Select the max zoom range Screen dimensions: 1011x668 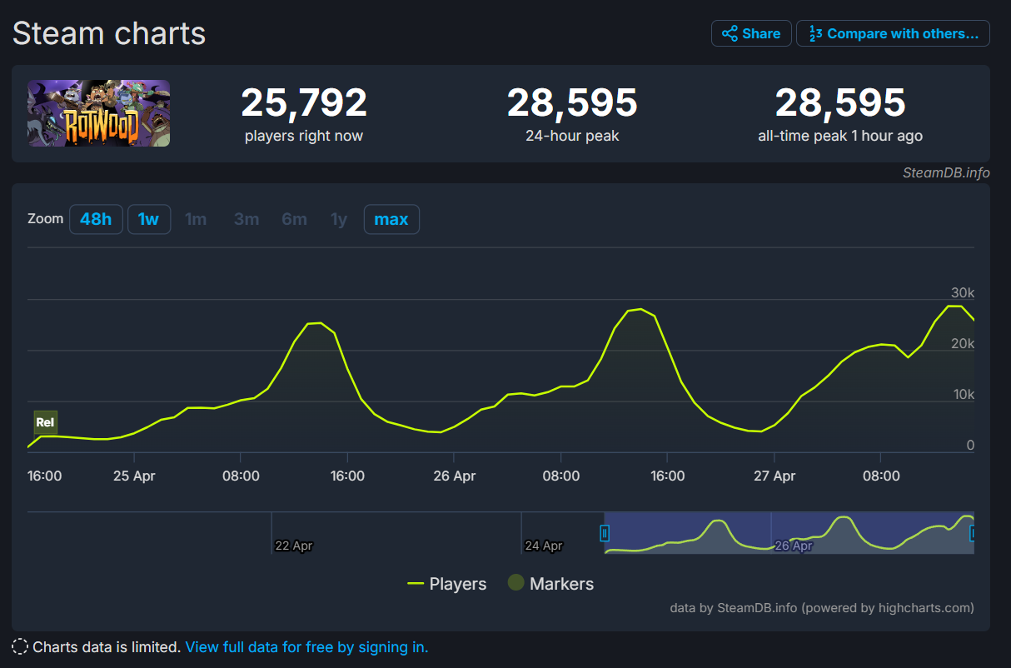[x=391, y=219]
